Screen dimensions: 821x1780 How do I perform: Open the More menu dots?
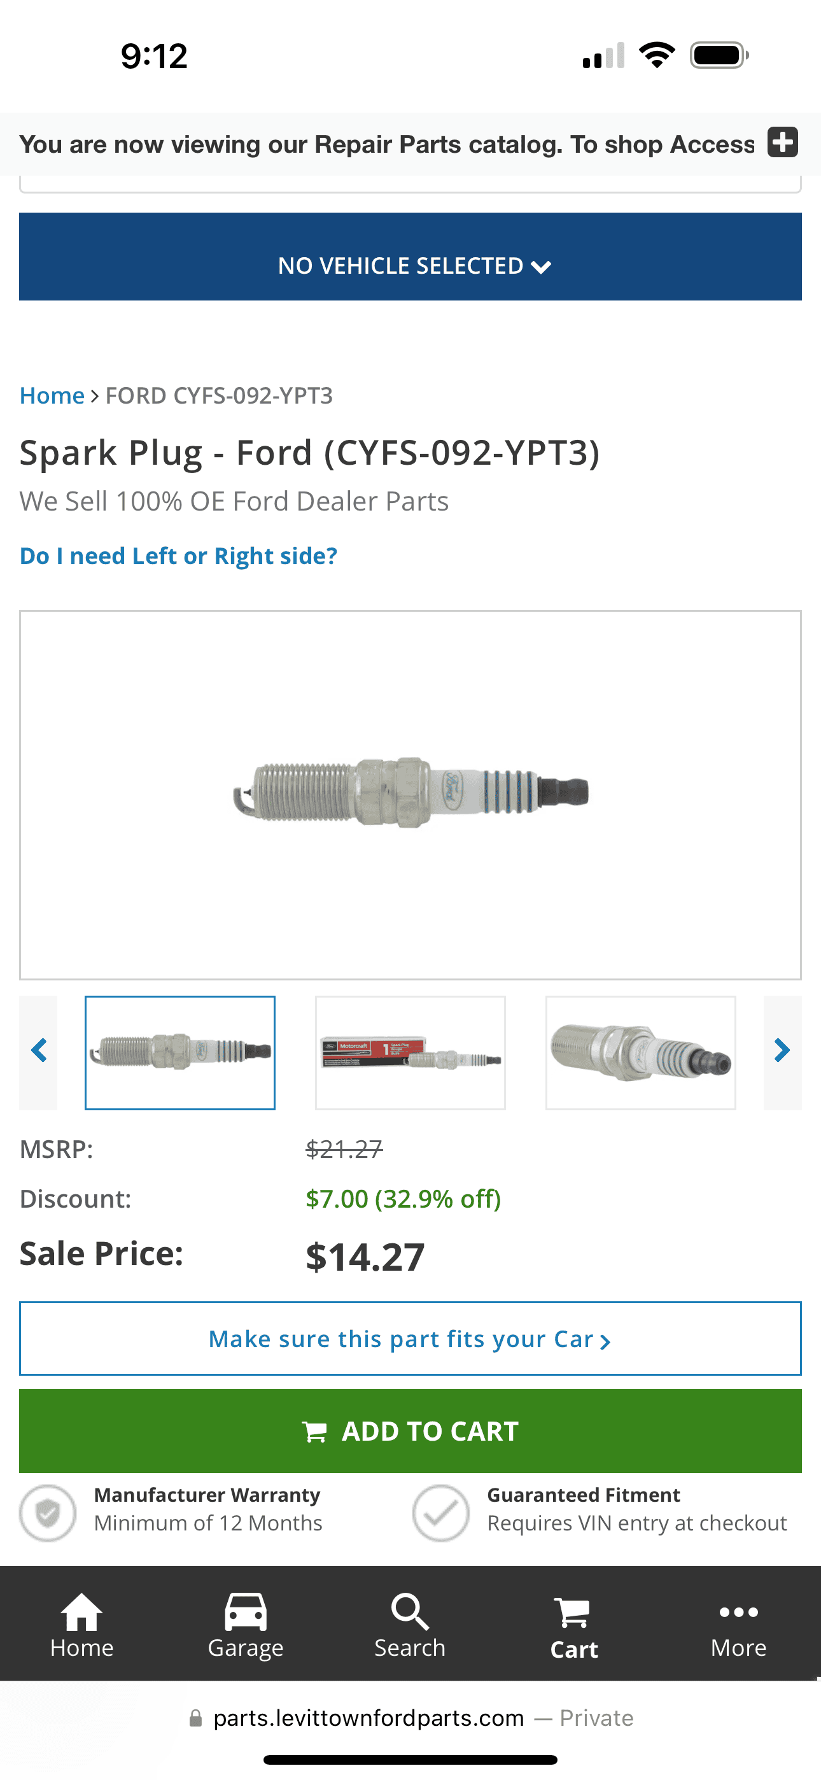click(738, 1624)
